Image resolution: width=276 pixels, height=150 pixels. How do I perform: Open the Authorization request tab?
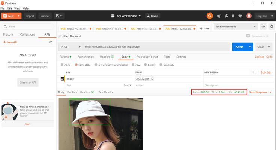pos(85,57)
